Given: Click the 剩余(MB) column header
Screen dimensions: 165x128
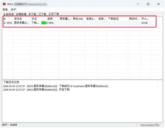Looking at the screenshot, I should pos(78,19).
